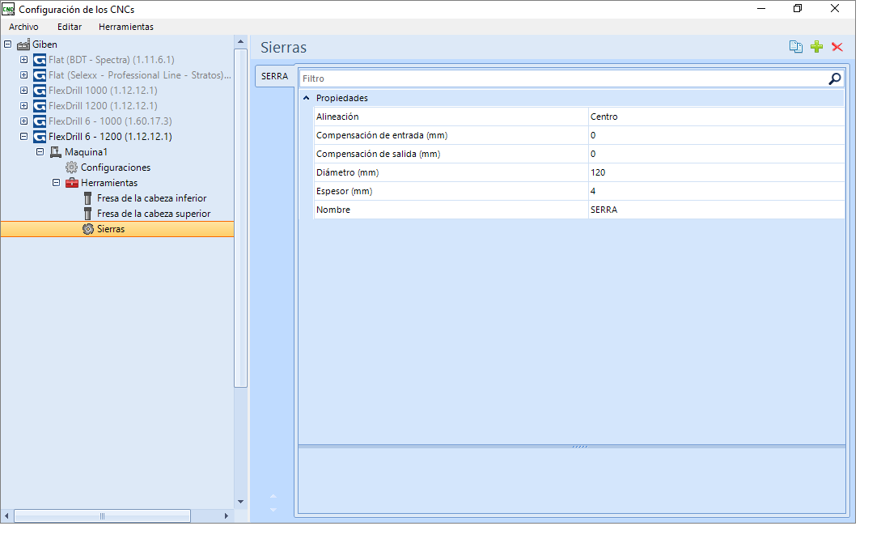Click the tree horizontal scroll left arrow
Viewport: 881px width, 560px height.
(6, 515)
